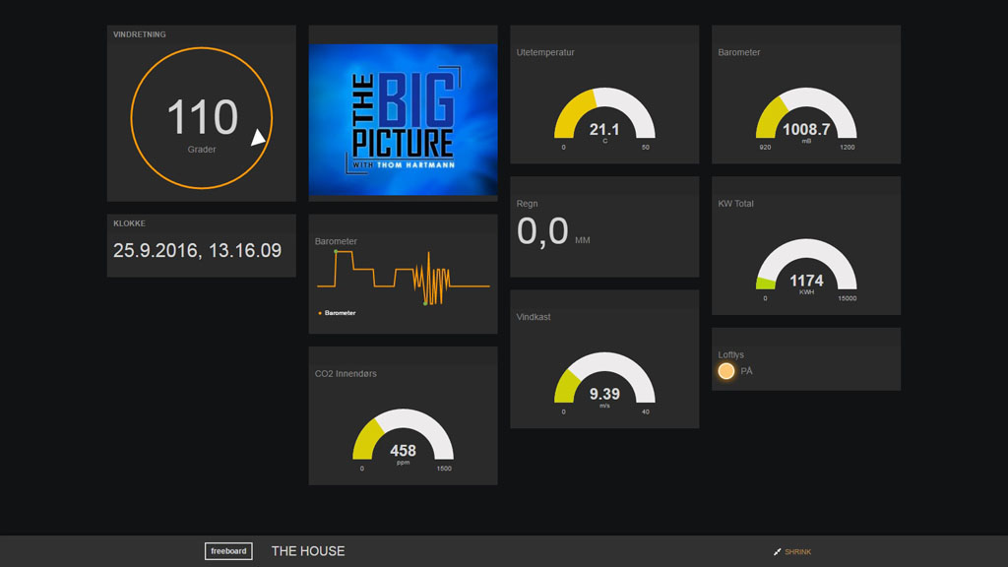Click the freeboard logo button
The image size is (1008, 567).
228,551
